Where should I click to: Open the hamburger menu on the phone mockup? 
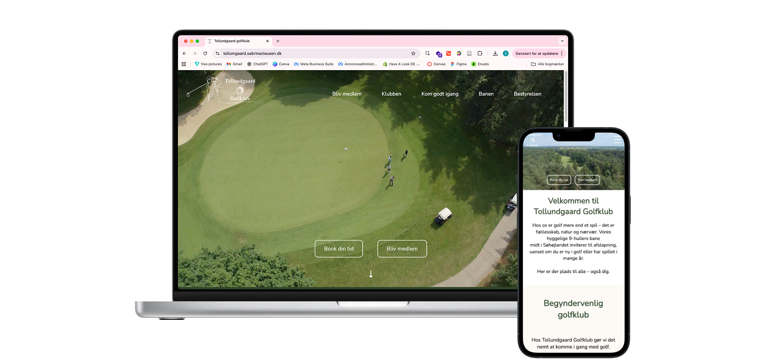[617, 139]
